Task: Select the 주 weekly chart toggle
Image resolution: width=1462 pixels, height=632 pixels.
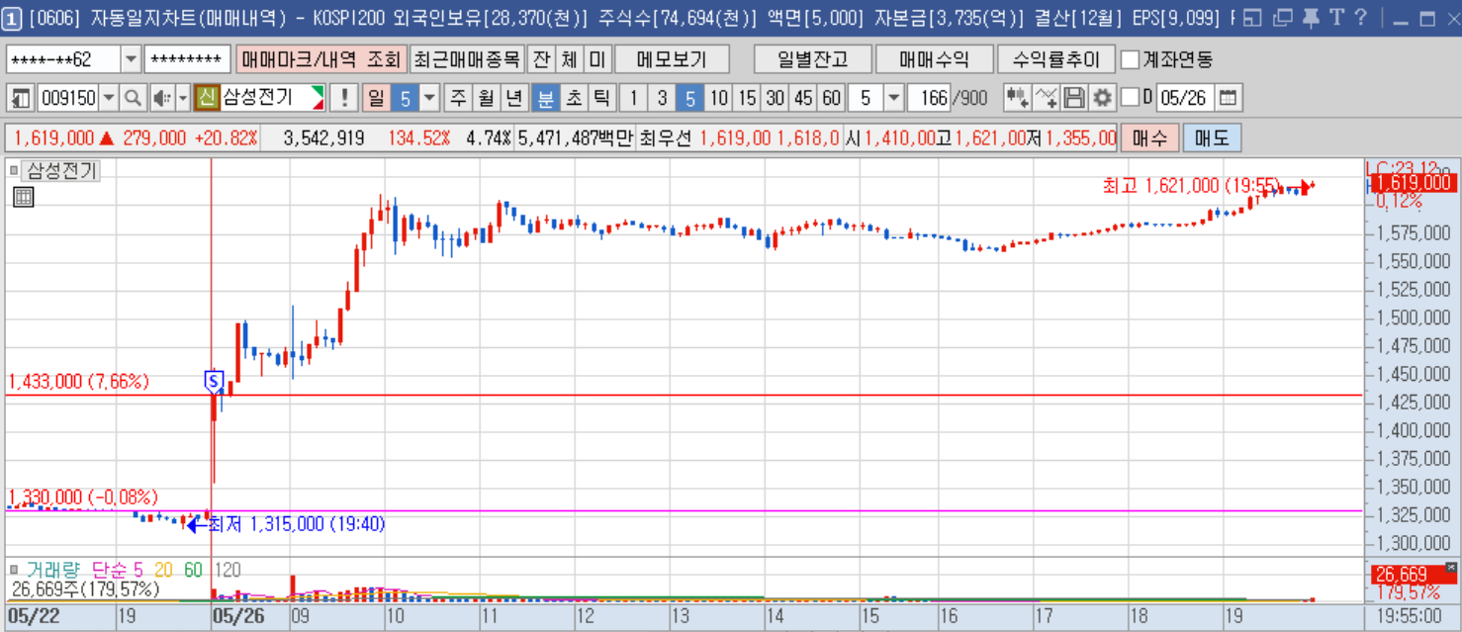Action: (458, 98)
